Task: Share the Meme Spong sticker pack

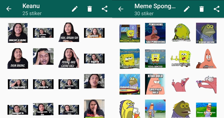Action: (x=216, y=9)
